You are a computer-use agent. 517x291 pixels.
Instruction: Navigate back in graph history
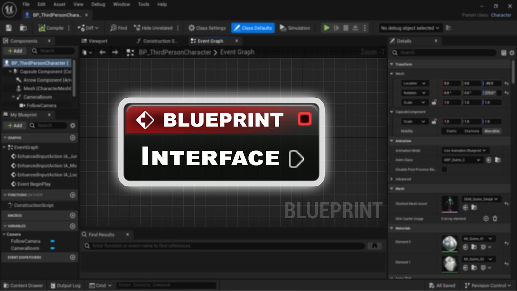point(102,52)
